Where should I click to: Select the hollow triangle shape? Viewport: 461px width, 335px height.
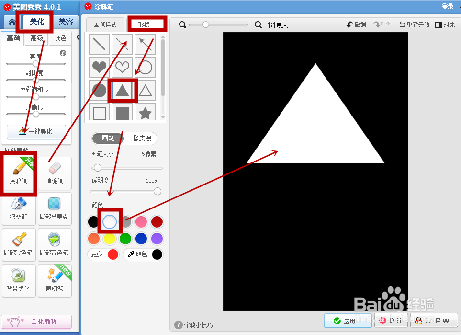coord(145,90)
